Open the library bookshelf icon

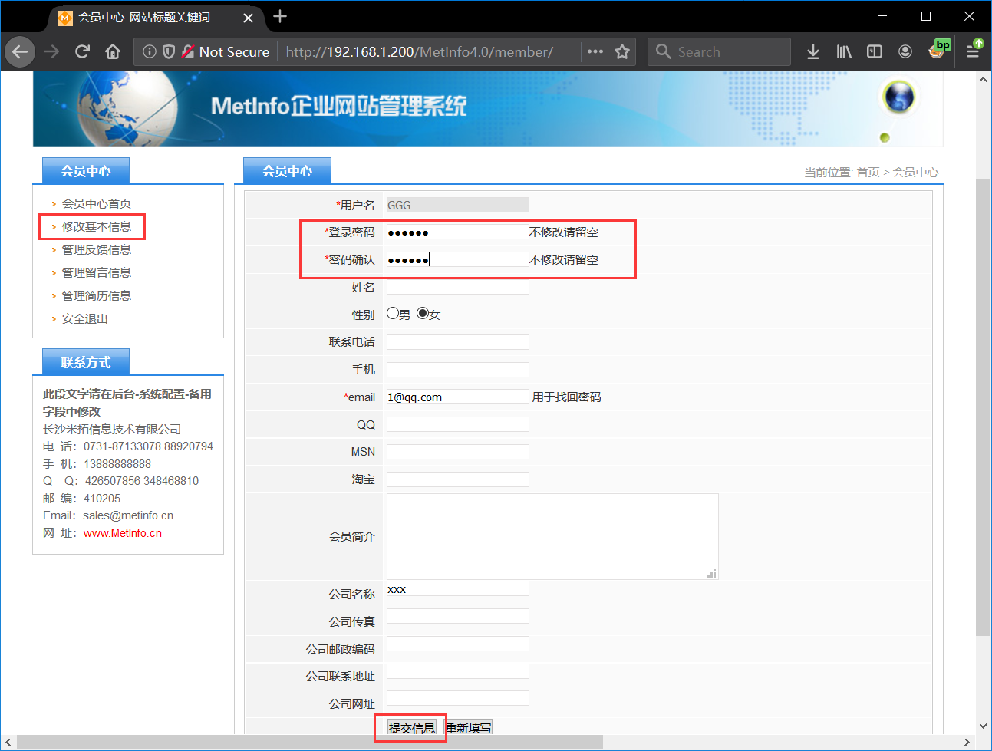click(844, 51)
